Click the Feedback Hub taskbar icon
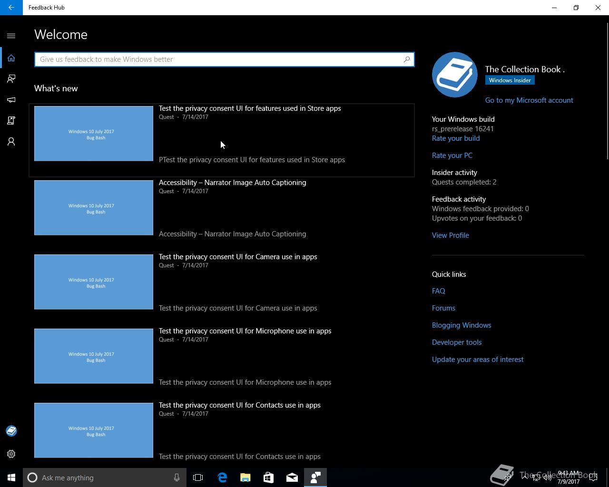The height and width of the screenshot is (487, 609). click(315, 477)
